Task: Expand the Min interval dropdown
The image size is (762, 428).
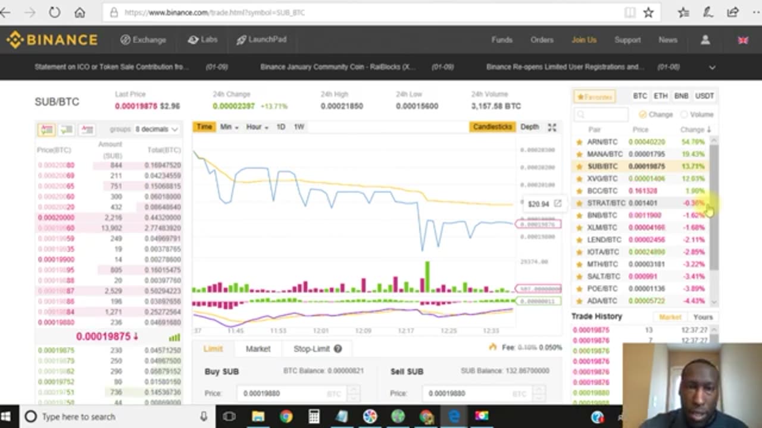Action: (229, 127)
